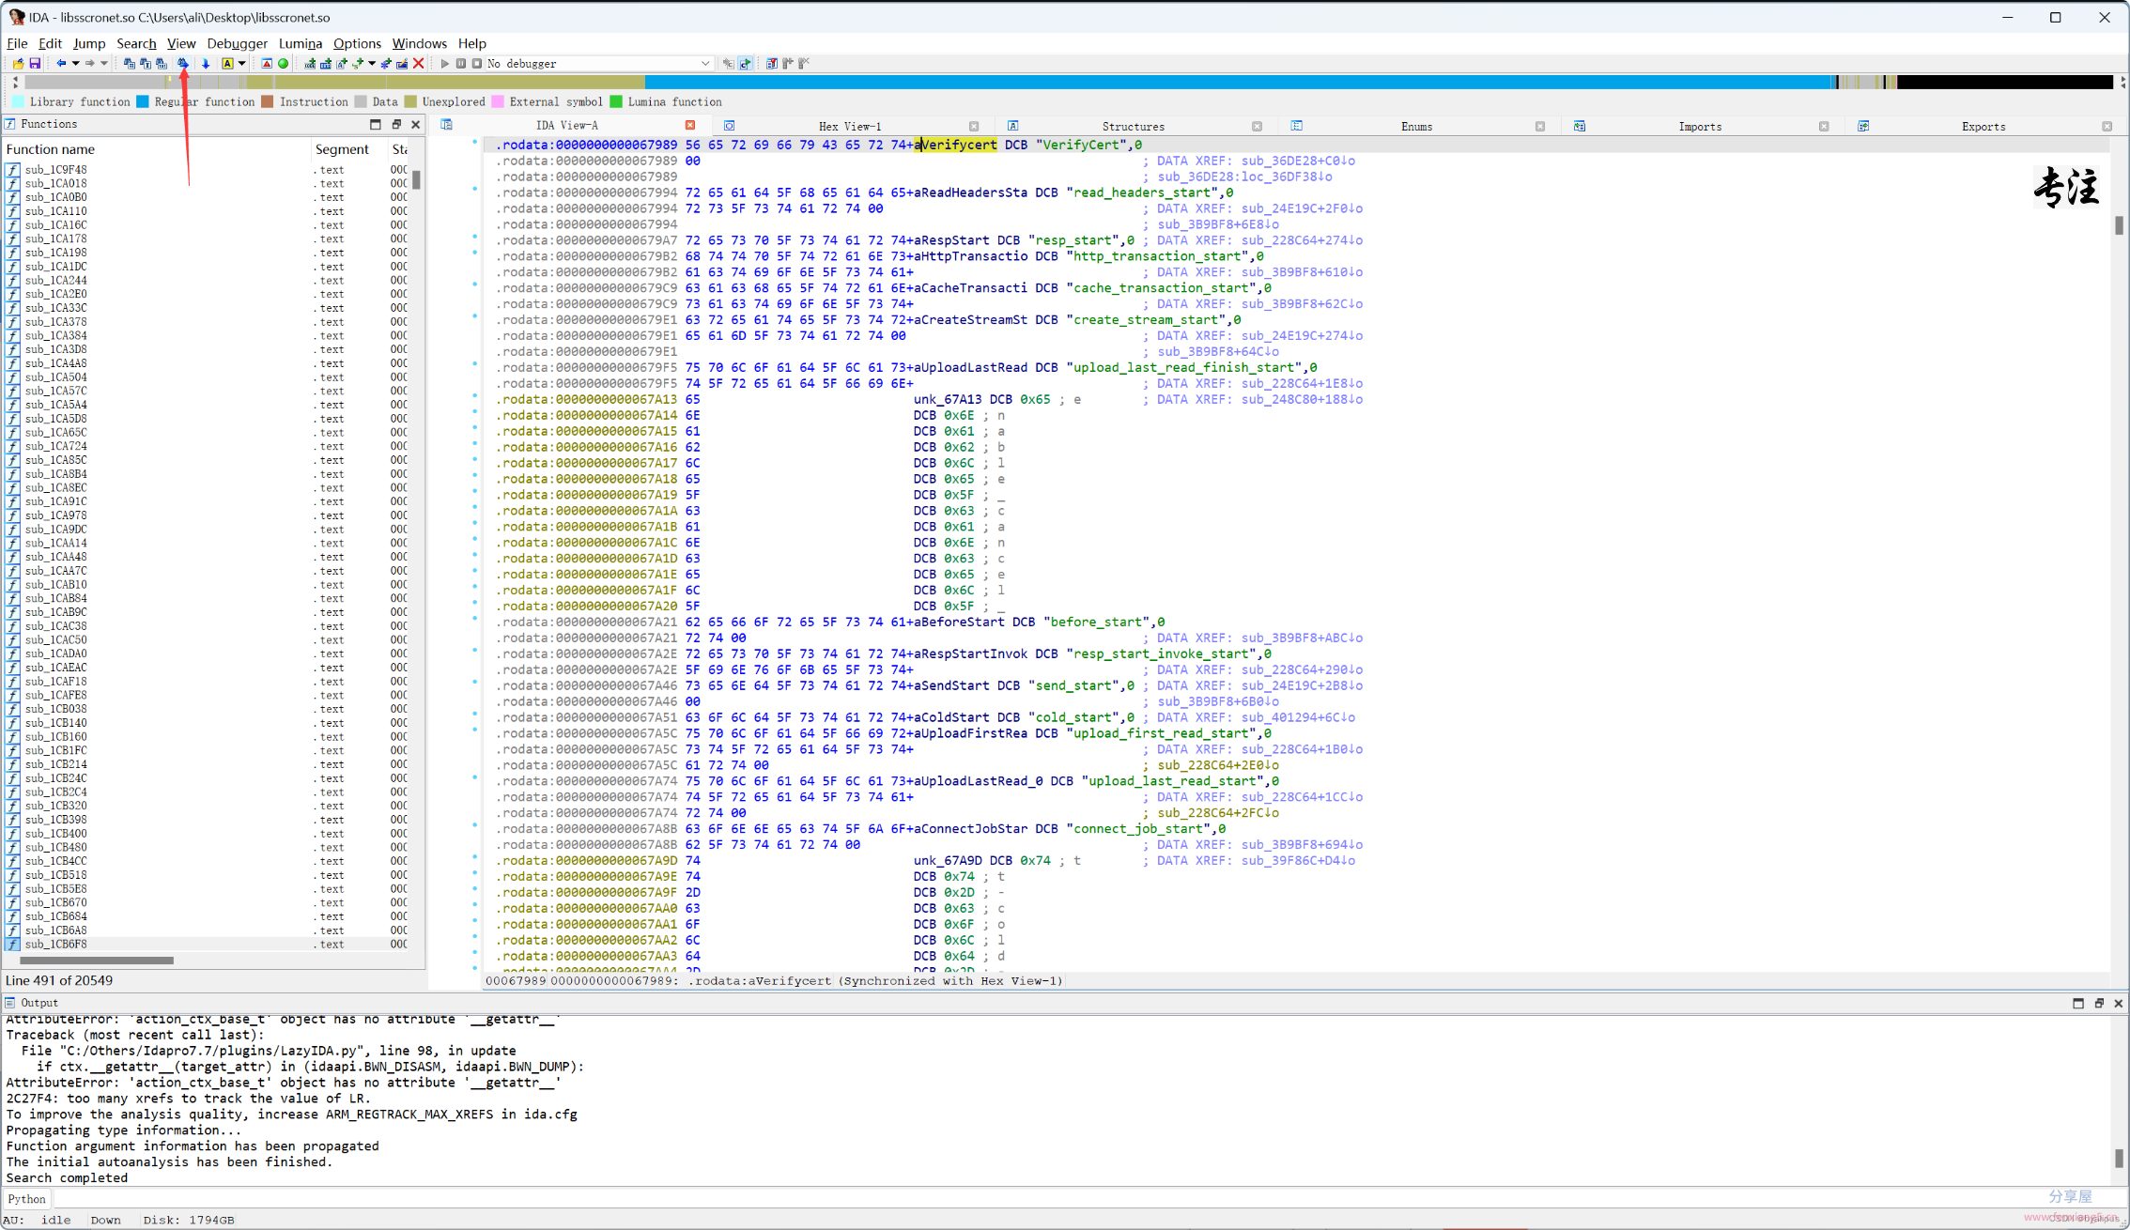2130x1230 pixels.
Task: Open the Search menu
Action: (136, 43)
